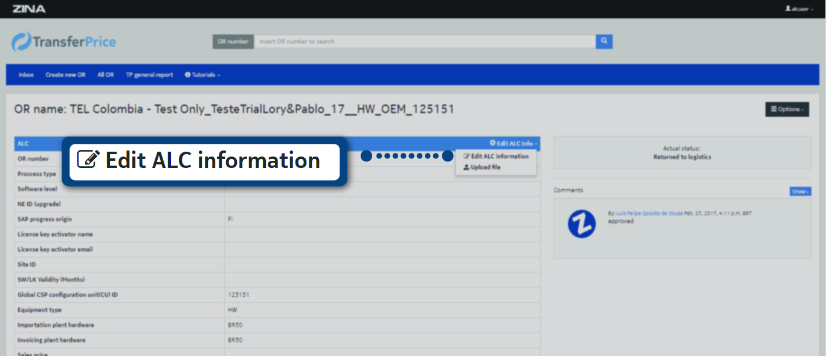The width and height of the screenshot is (826, 356).
Task: Click the Actual status panel
Action: tap(682, 152)
